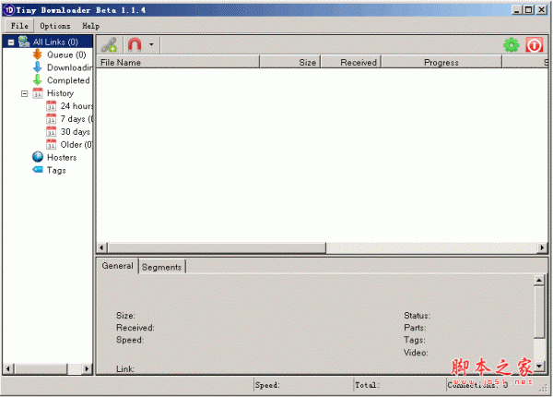Click the Older calendar icon
Viewport: 553px width, 397px height.
tap(51, 144)
